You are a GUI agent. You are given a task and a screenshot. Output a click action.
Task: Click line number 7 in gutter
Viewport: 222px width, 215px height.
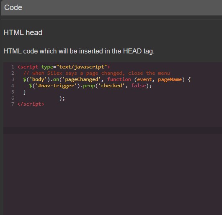[x=13, y=104]
